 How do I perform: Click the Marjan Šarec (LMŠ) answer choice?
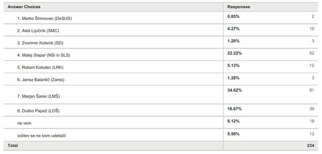click(x=38, y=96)
